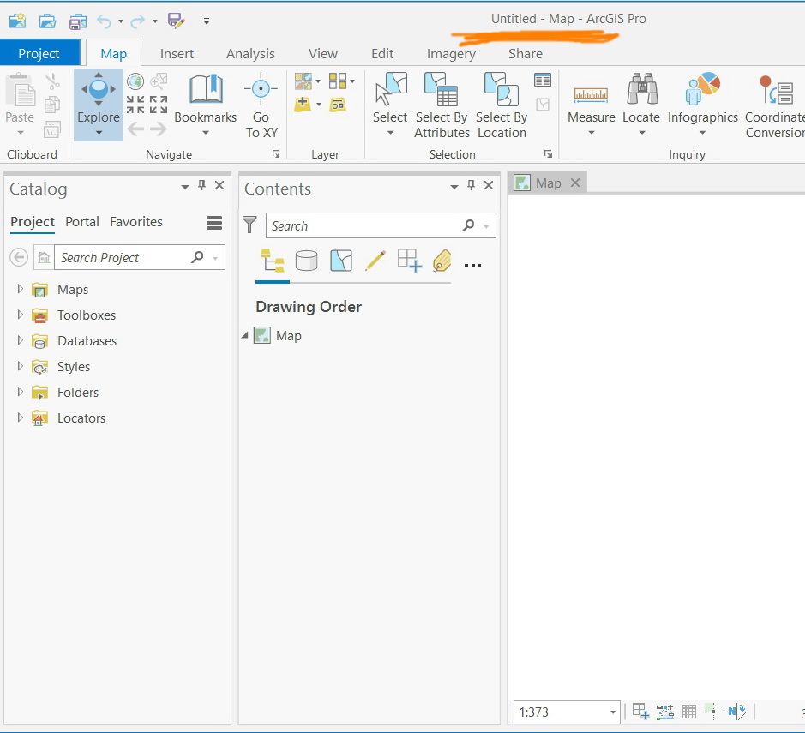The width and height of the screenshot is (805, 733).
Task: Open the Redo history dropdown arrow
Action: coord(154,21)
